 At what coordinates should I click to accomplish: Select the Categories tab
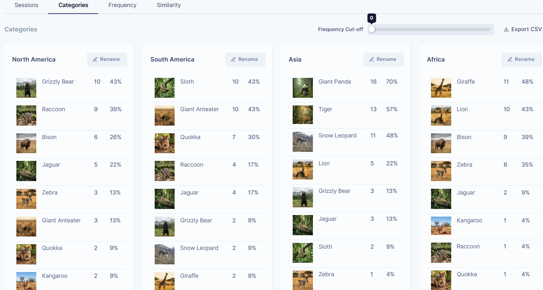(x=73, y=5)
